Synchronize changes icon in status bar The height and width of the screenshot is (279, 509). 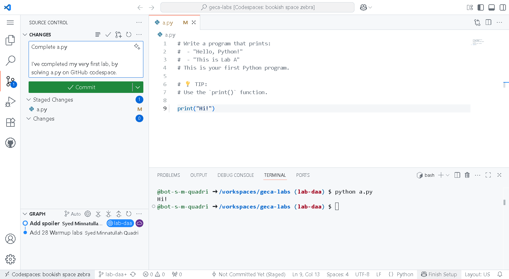(133, 274)
